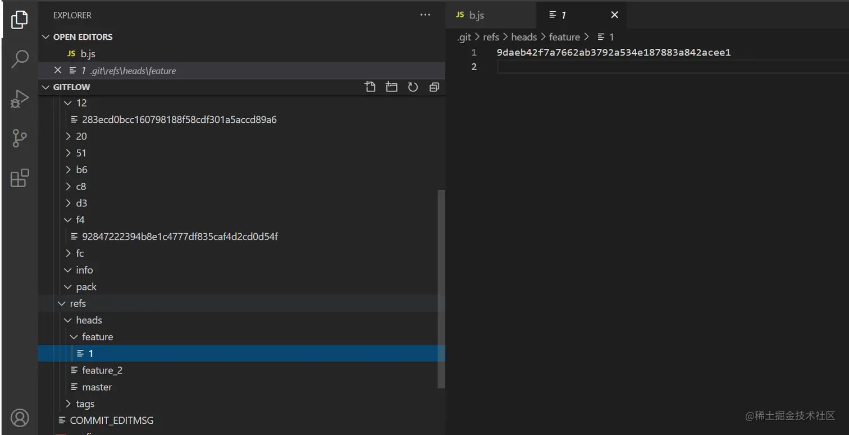Viewport: 849px width, 435px height.
Task: Open the Accounts menu icon
Action: [20, 418]
